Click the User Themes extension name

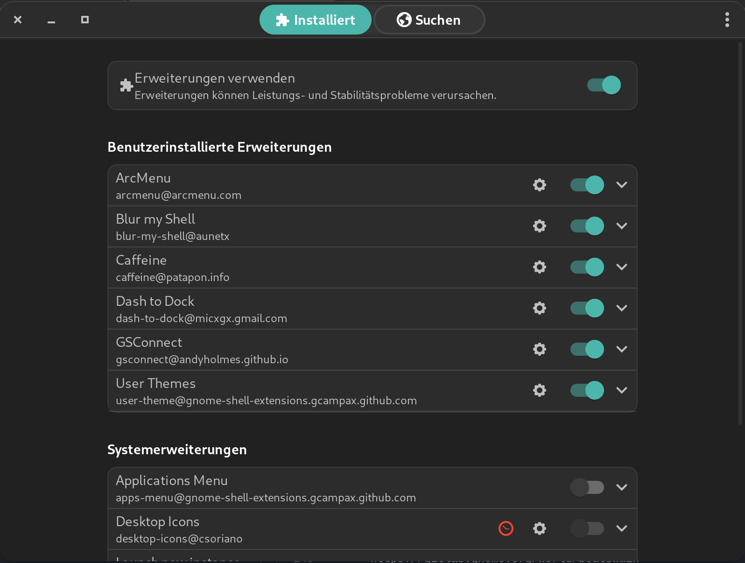click(156, 383)
